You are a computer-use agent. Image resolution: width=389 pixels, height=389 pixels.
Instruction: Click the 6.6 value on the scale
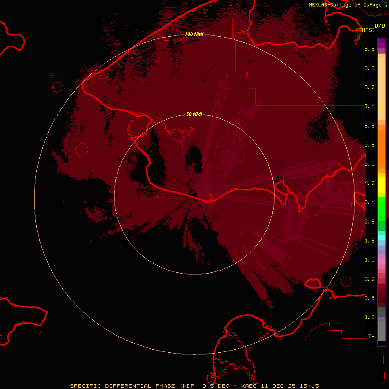click(x=370, y=125)
